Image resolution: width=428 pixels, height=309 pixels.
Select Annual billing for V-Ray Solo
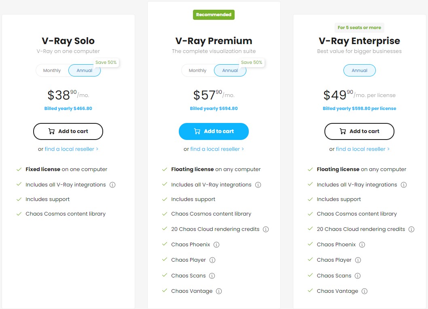click(85, 70)
